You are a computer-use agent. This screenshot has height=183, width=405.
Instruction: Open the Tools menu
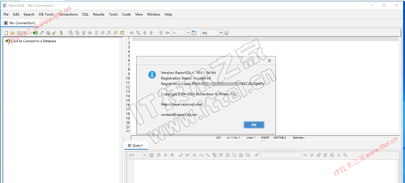coord(113,14)
